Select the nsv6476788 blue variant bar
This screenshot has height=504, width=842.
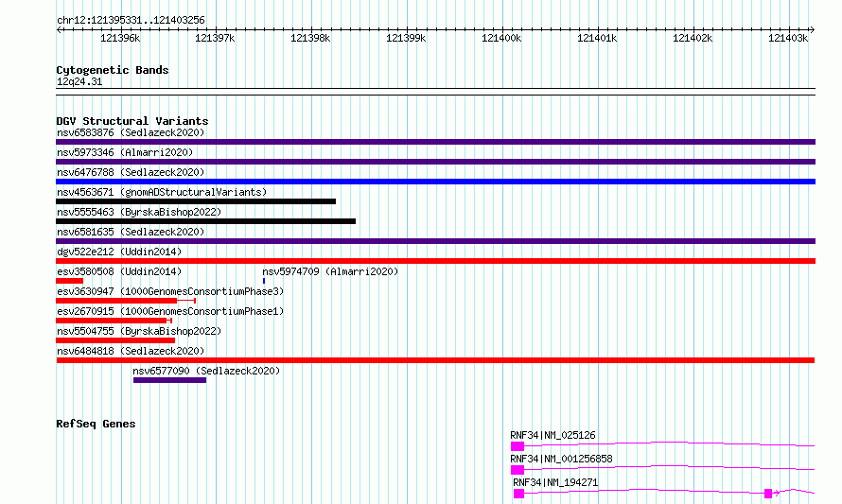pyautogui.click(x=435, y=182)
